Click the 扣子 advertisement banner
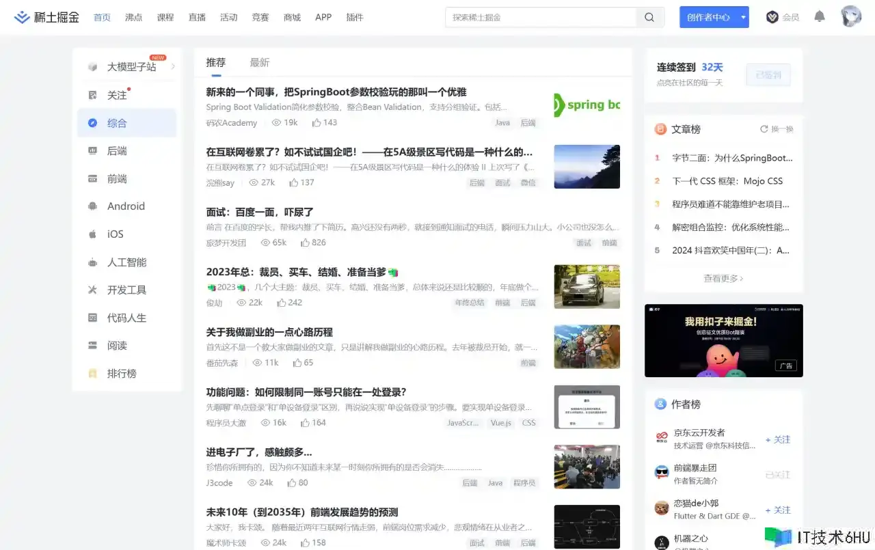This screenshot has width=875, height=550. click(x=723, y=340)
